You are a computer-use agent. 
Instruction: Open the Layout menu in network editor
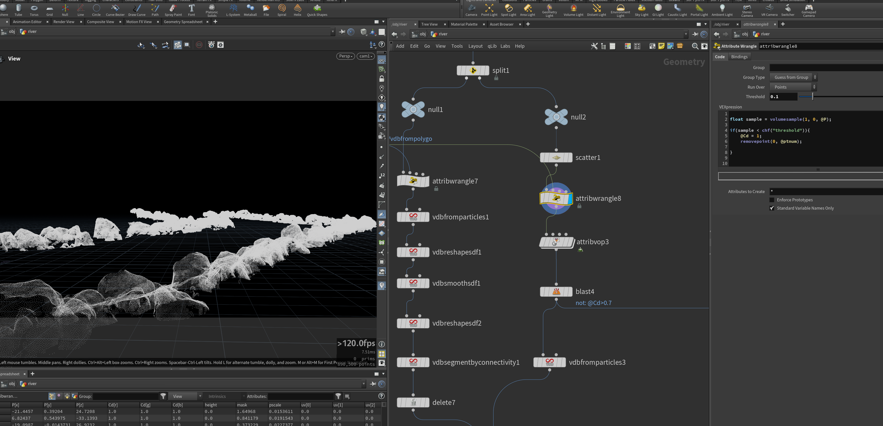(x=475, y=46)
